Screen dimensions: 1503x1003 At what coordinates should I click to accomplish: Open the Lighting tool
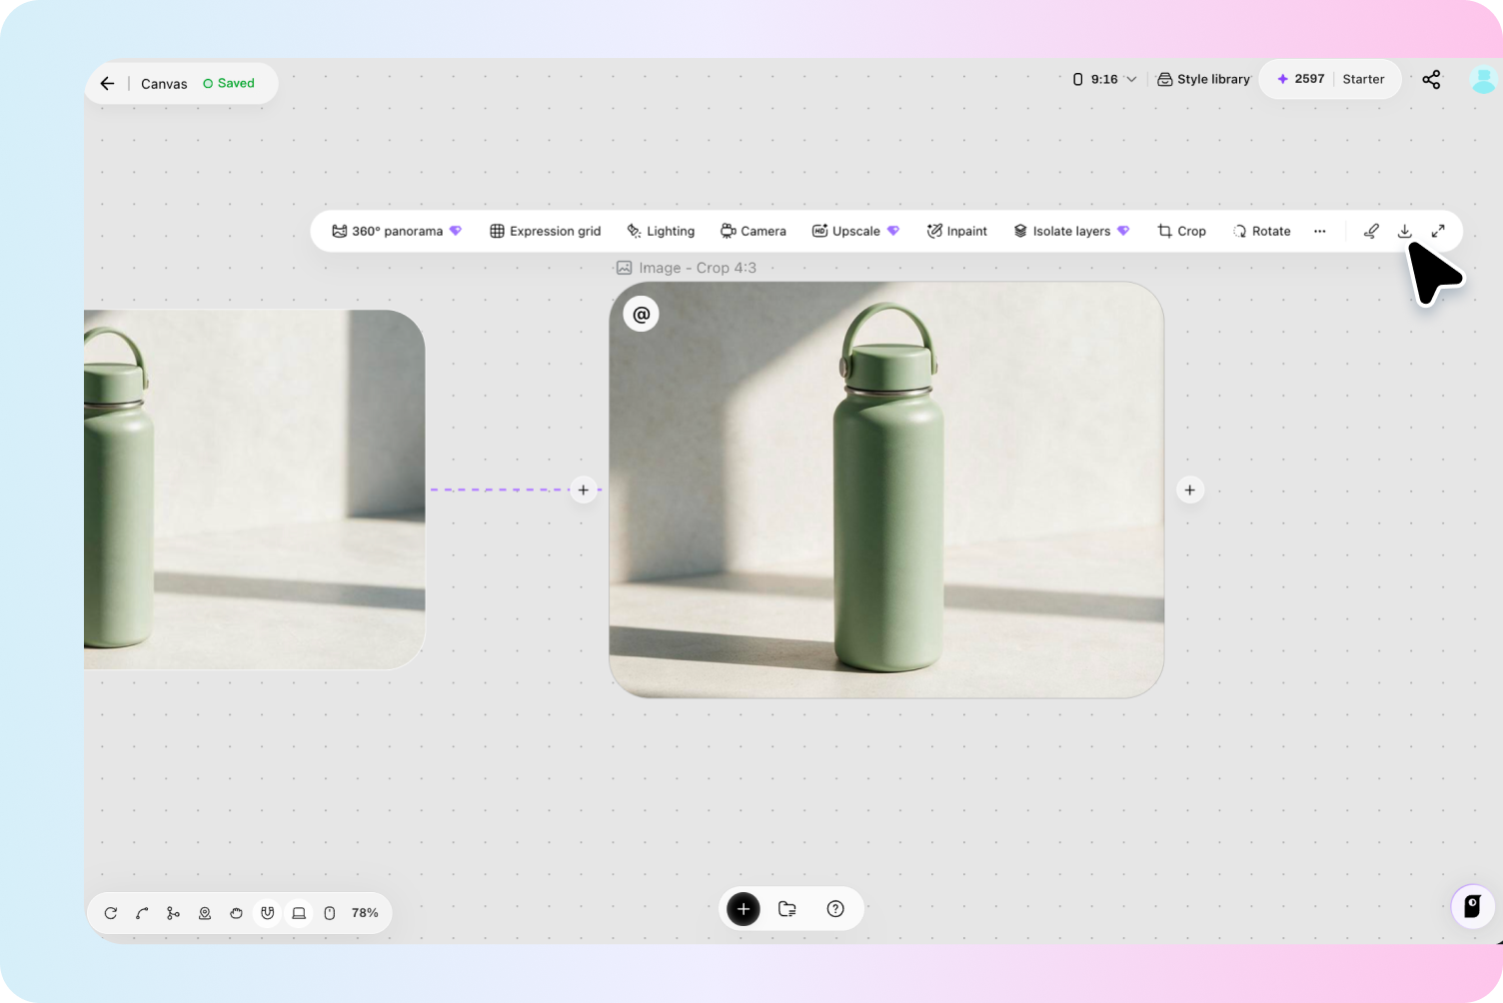661,231
